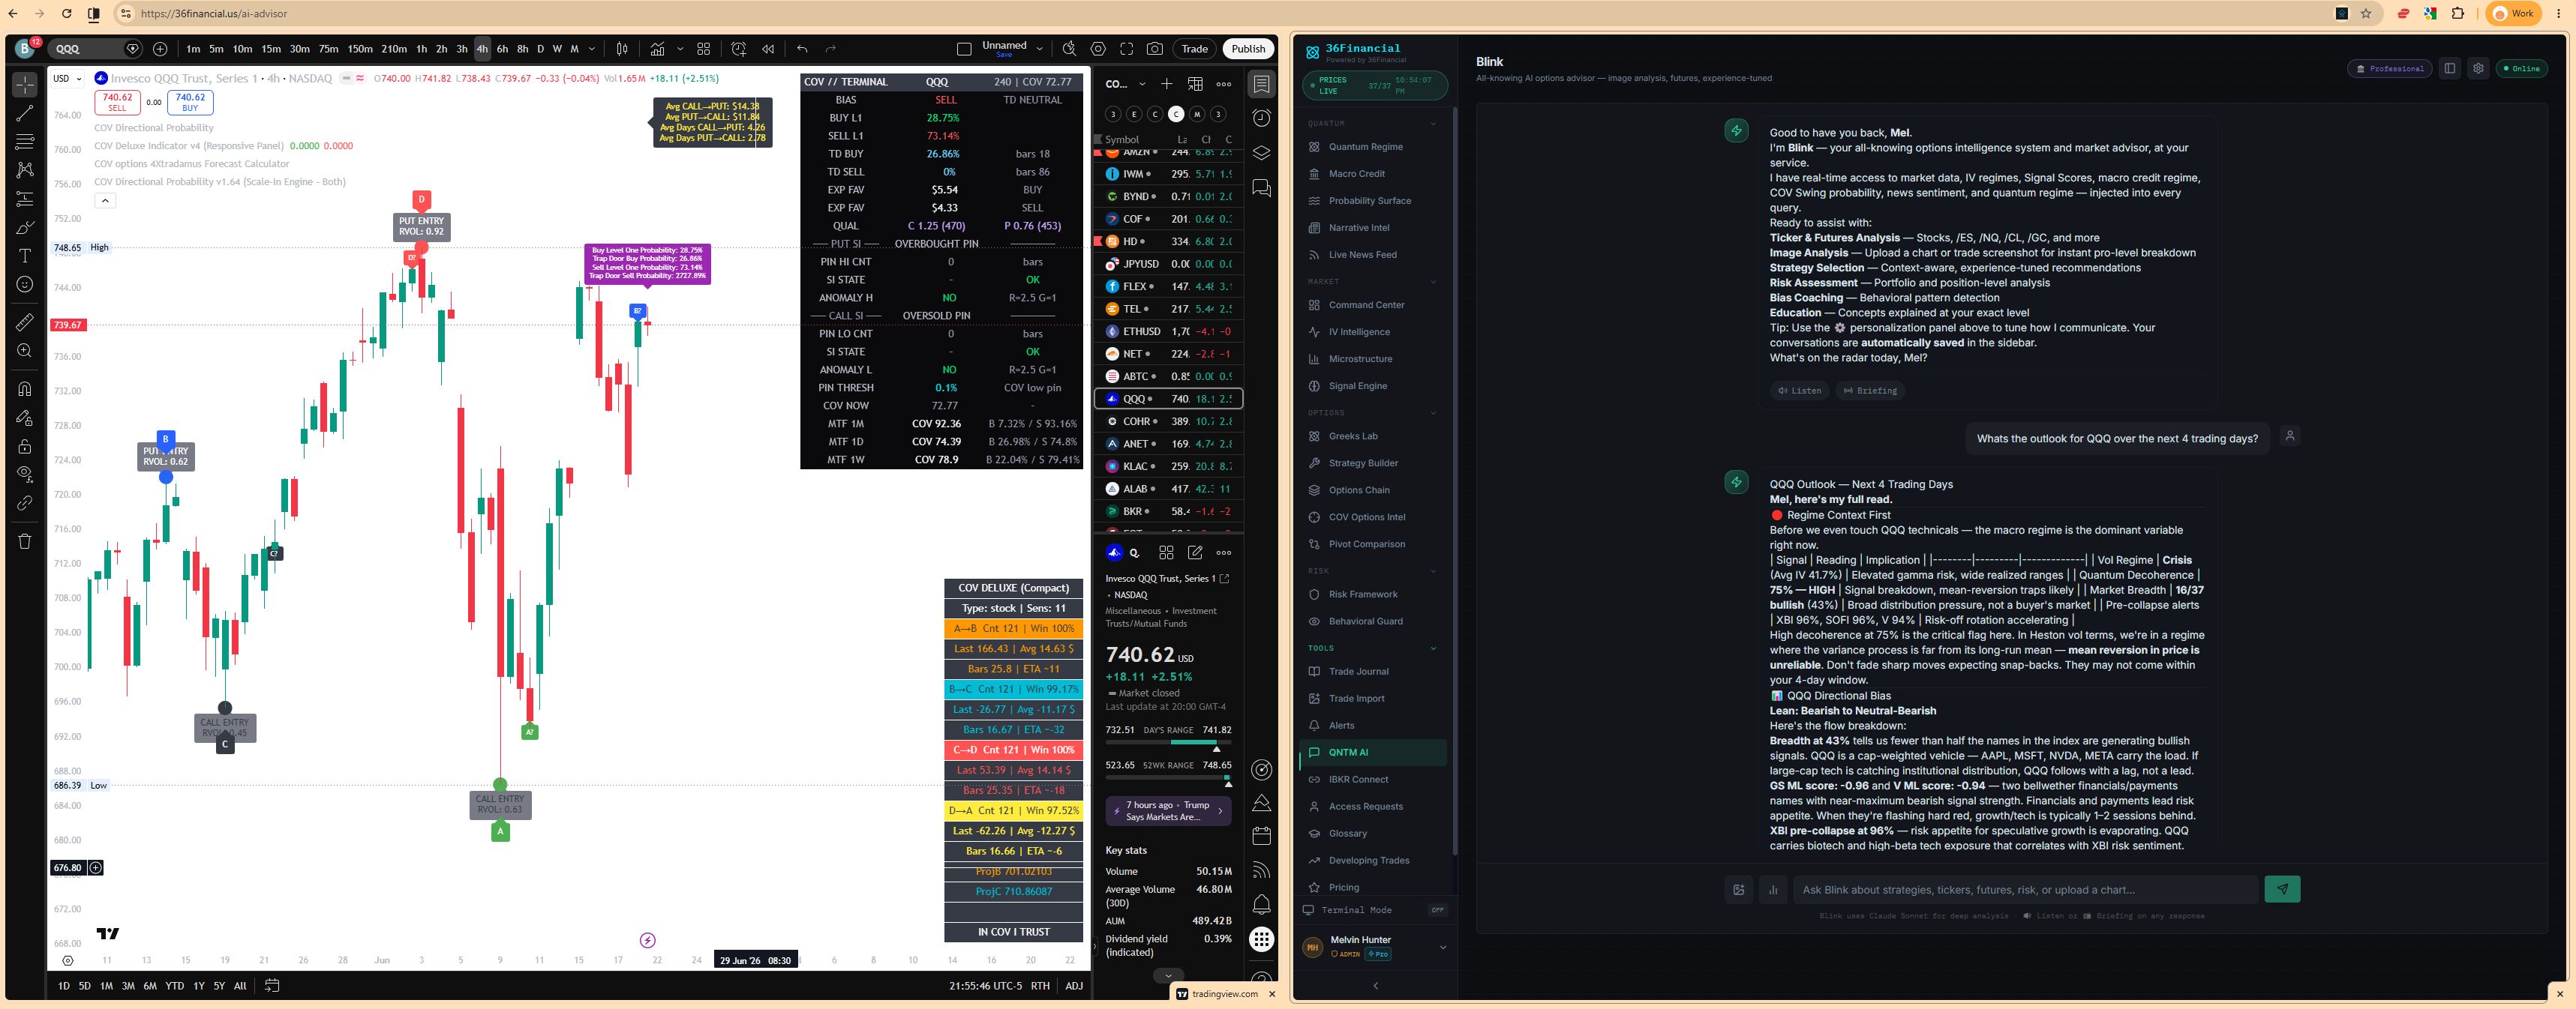Screen dimensions: 2576x1009
Task: Collapse the indicator legend arrow
Action: coord(105,201)
